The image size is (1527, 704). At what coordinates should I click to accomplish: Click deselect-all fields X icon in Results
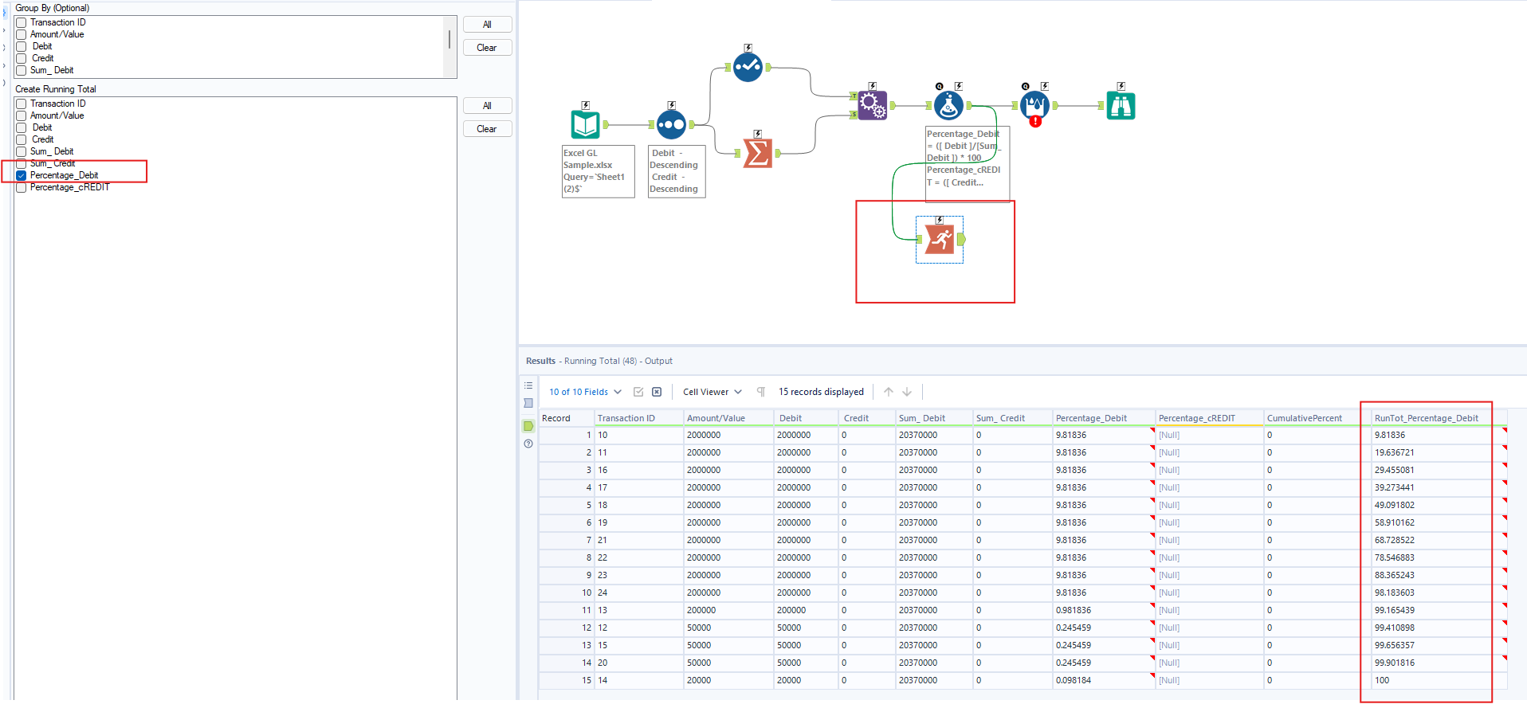[657, 392]
